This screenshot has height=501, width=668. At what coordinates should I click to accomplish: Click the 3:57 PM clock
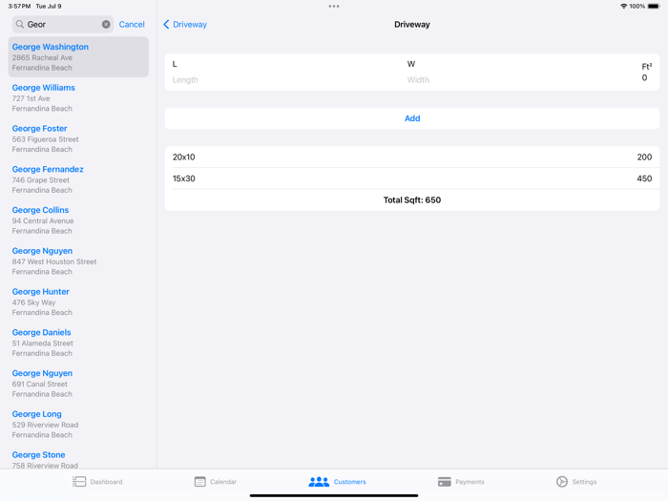coord(19,7)
